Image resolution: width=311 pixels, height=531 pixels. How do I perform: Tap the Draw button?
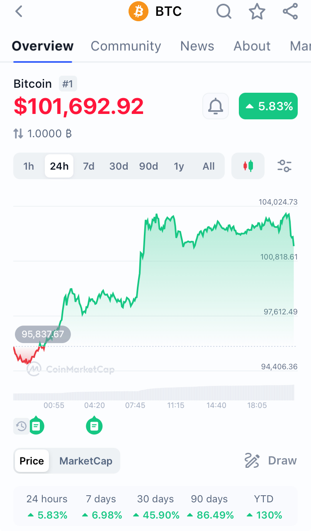click(271, 461)
